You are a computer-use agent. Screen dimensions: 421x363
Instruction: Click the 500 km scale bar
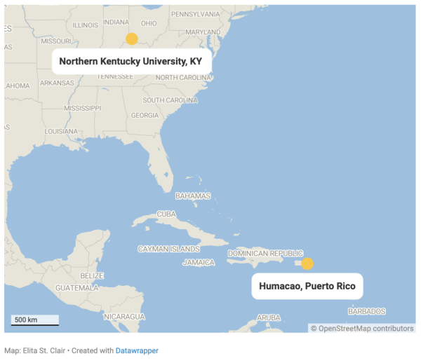click(x=35, y=320)
